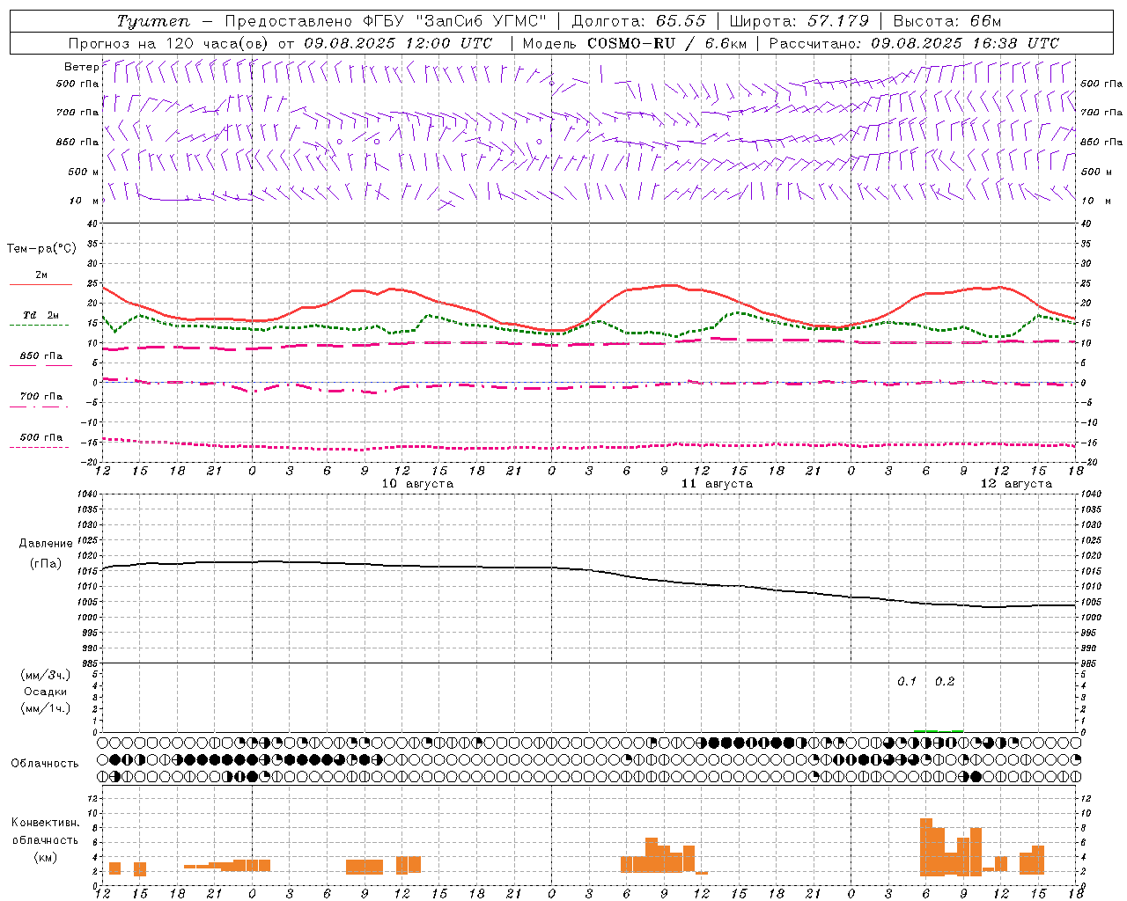
Task: Click "850 гПа" entry in temperature legend
Action: [x=41, y=356]
